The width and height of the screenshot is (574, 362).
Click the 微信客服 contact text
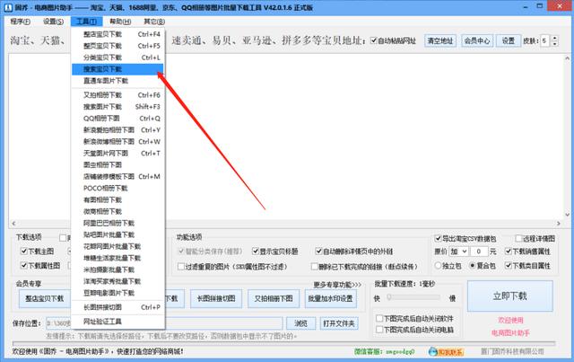[385, 352]
